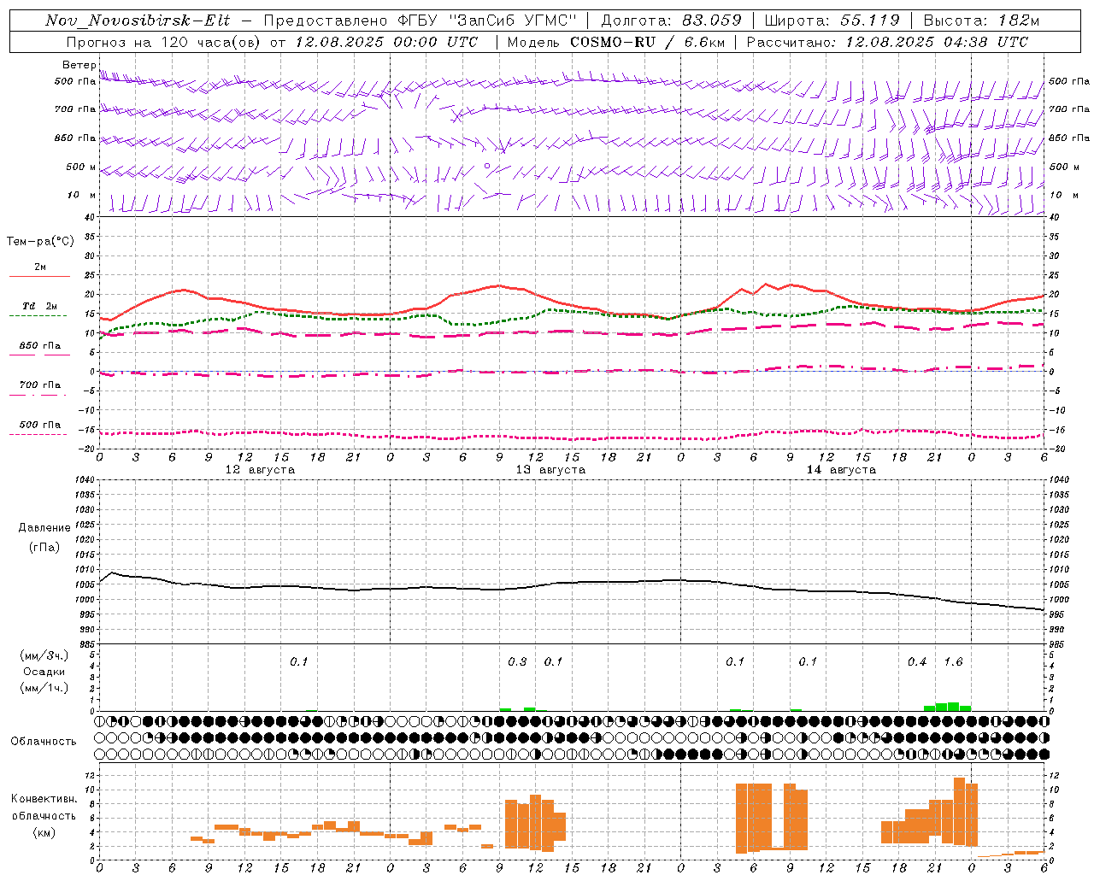Click the Осадки label
Viewport: 1094px width, 875px height.
click(x=45, y=672)
